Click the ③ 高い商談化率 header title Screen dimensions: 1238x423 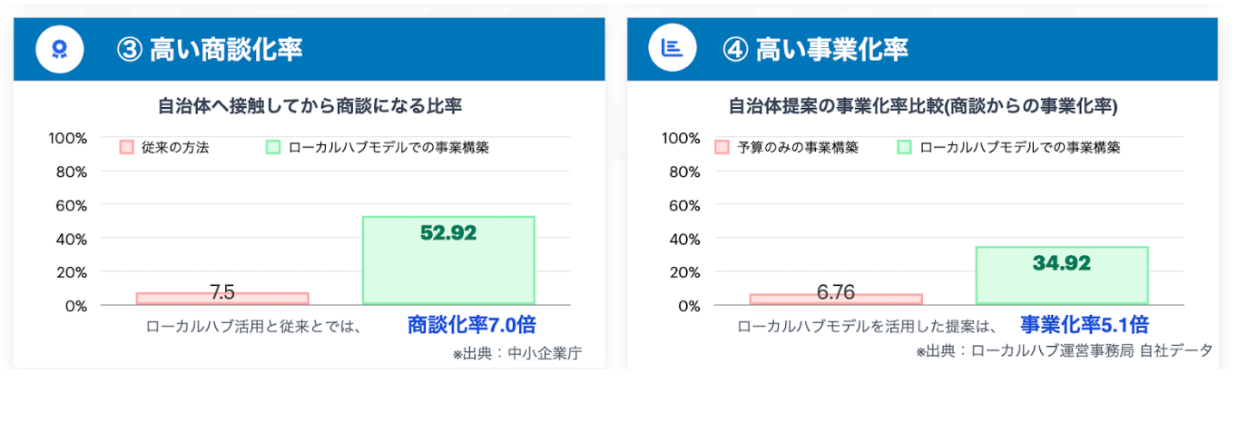click(x=211, y=49)
